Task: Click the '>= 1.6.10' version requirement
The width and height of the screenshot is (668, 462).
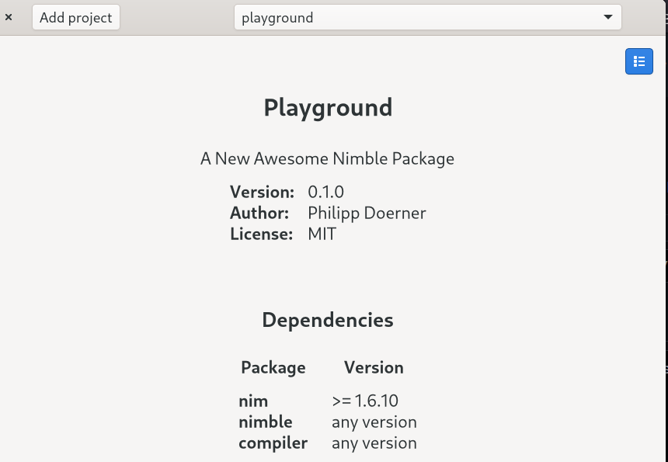Action: 365,401
